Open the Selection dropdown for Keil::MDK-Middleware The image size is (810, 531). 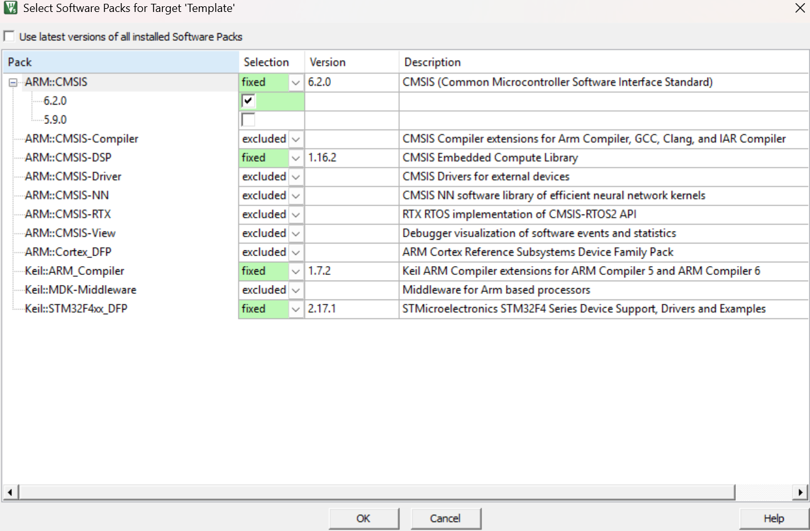[x=296, y=289]
